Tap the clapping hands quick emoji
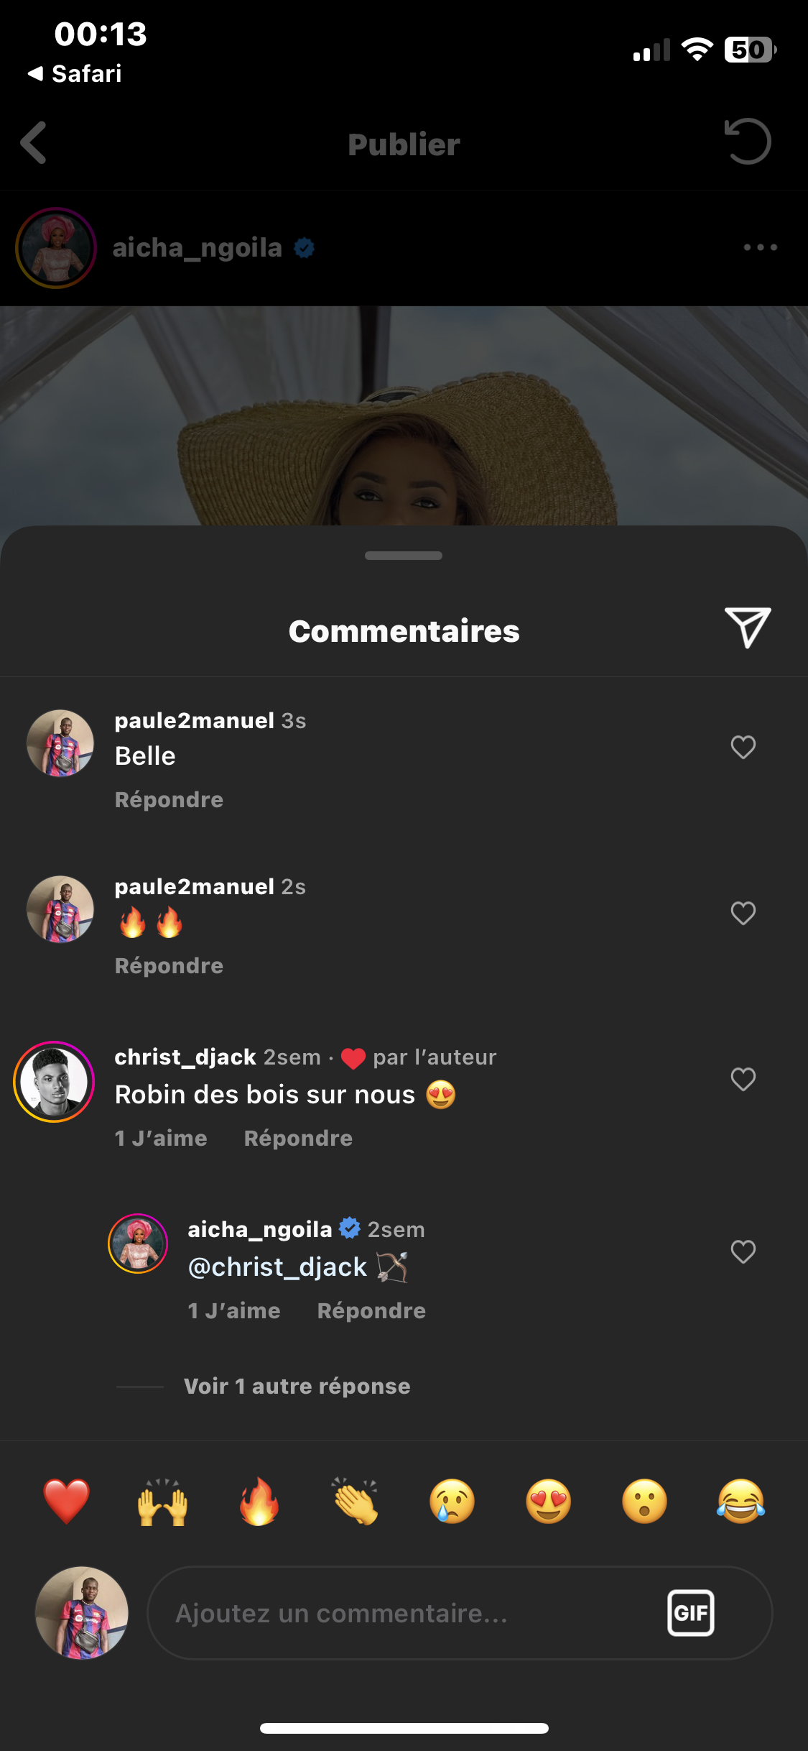Screen dimensions: 808x1751 (x=356, y=1502)
